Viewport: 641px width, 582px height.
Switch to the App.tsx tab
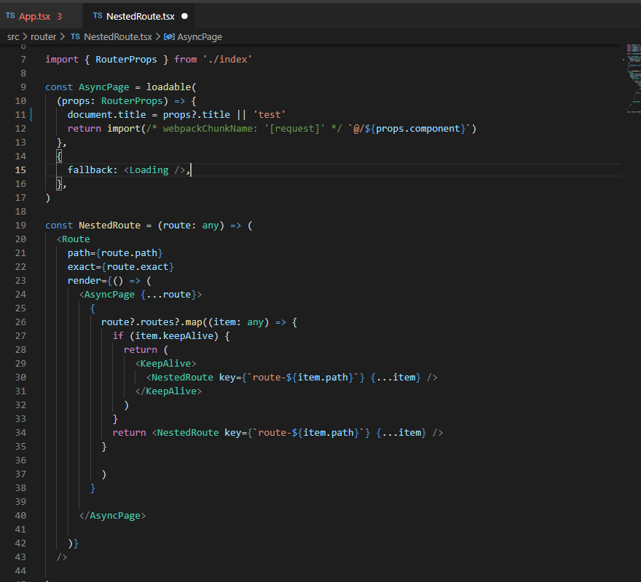35,15
